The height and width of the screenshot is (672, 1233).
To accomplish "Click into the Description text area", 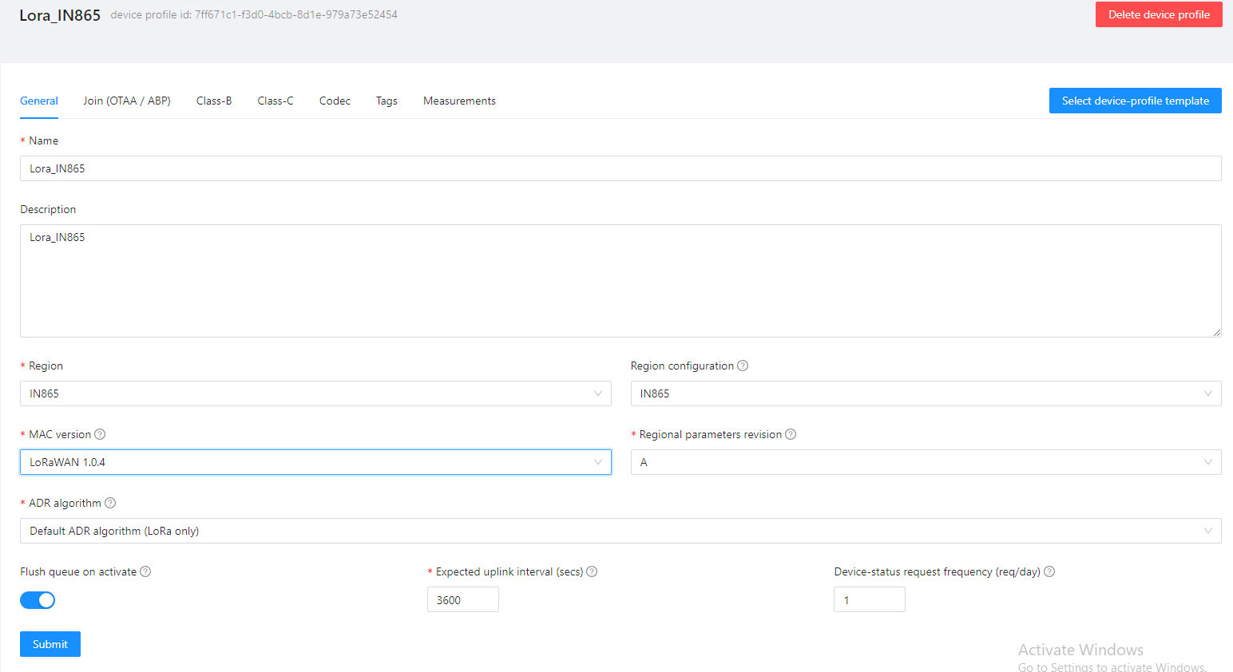I will point(620,281).
